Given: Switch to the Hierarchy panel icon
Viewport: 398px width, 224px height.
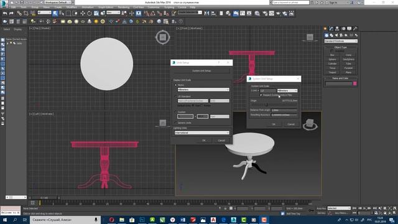Looking at the screenshot, I should click(x=337, y=29).
